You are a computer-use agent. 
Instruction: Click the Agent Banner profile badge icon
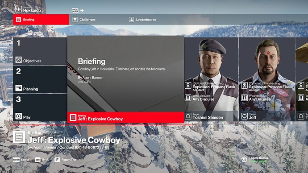point(244,159)
